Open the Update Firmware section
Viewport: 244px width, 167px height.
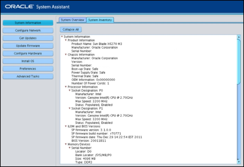[28, 46]
